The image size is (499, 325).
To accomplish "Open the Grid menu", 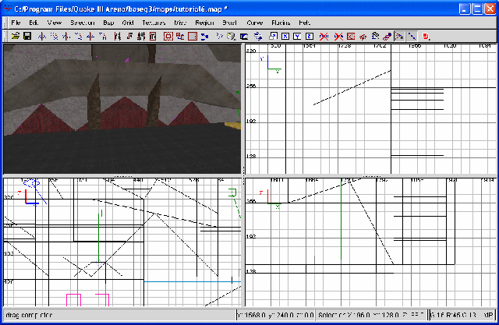I will (x=128, y=23).
